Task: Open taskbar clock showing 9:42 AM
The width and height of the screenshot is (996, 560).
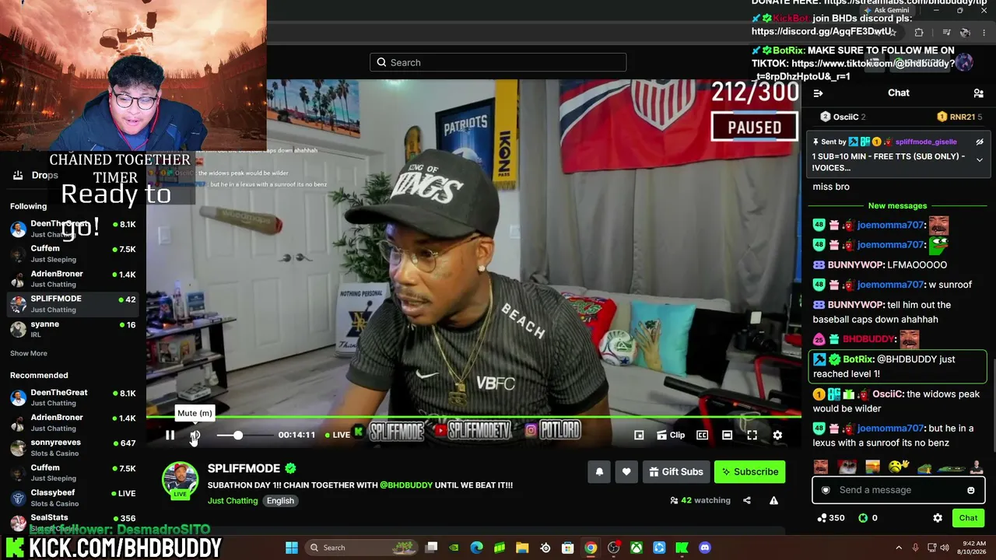Action: point(973,548)
